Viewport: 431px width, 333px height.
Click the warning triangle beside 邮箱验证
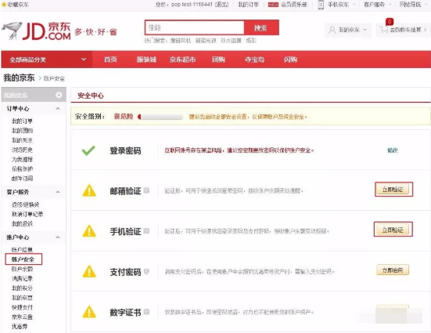pos(89,190)
